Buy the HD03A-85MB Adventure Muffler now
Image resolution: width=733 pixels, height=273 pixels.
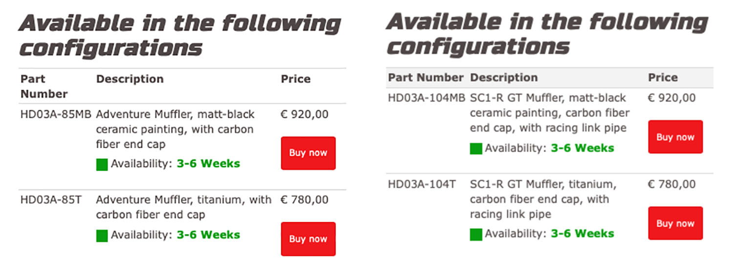click(x=308, y=153)
